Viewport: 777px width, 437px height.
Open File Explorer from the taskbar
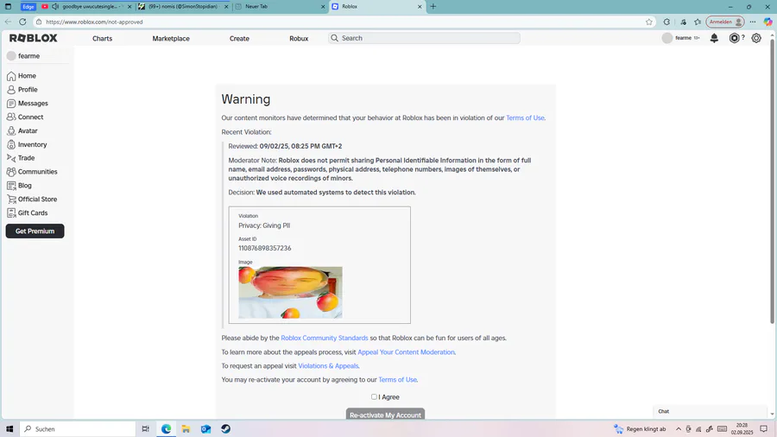186,429
